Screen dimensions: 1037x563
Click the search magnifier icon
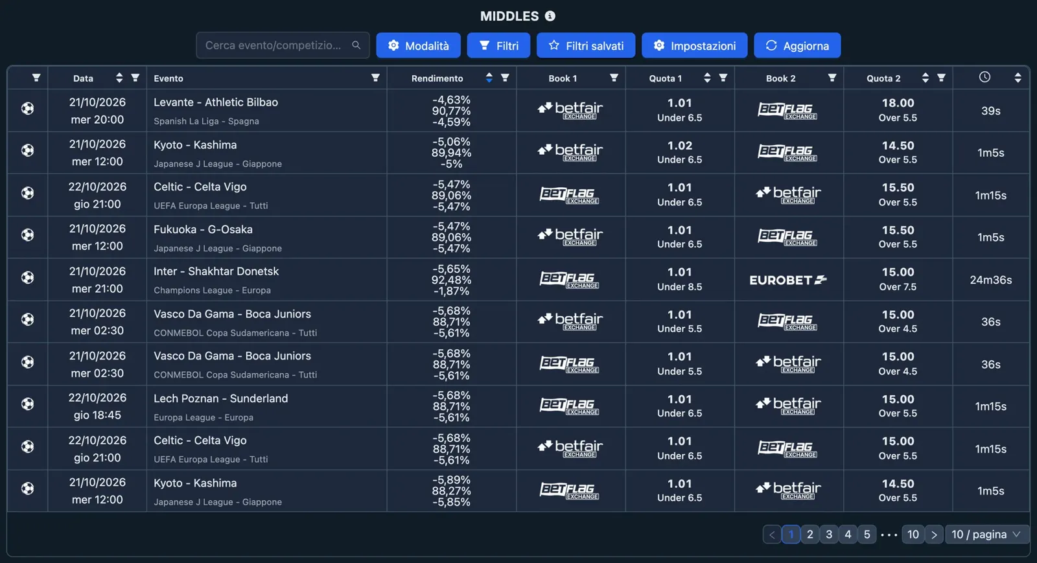point(356,45)
